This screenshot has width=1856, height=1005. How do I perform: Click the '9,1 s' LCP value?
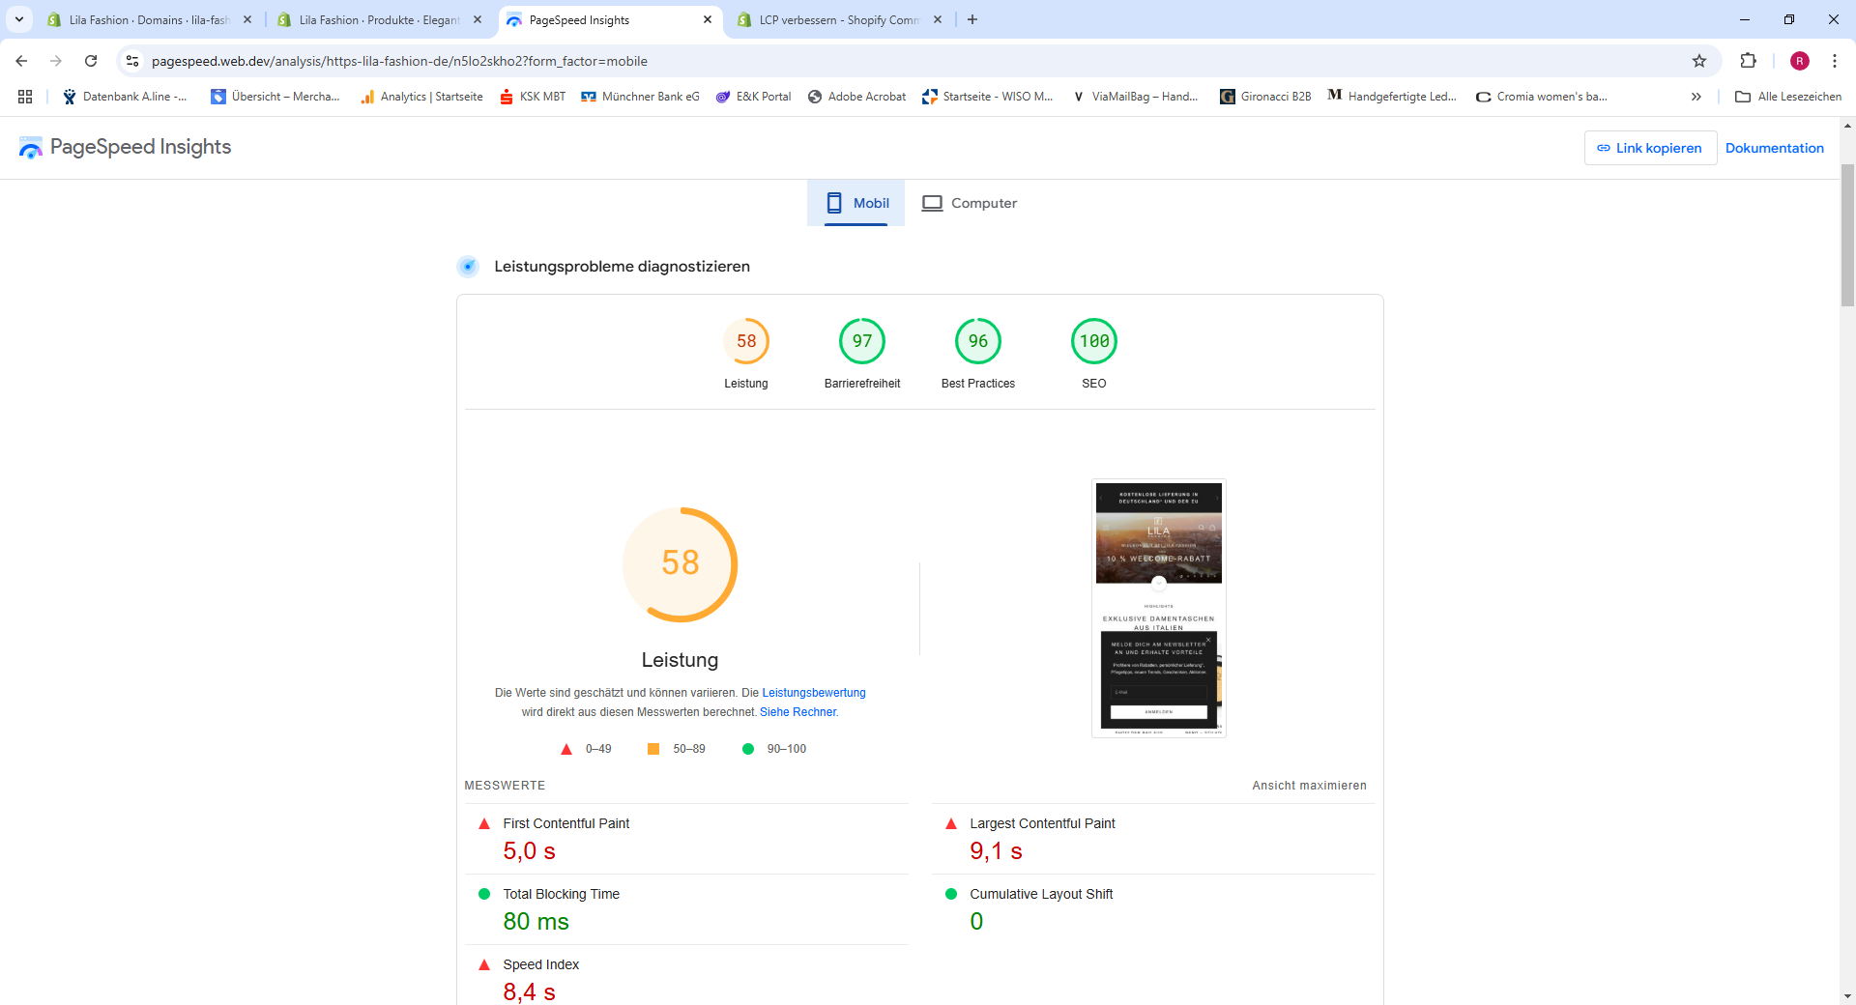997,851
